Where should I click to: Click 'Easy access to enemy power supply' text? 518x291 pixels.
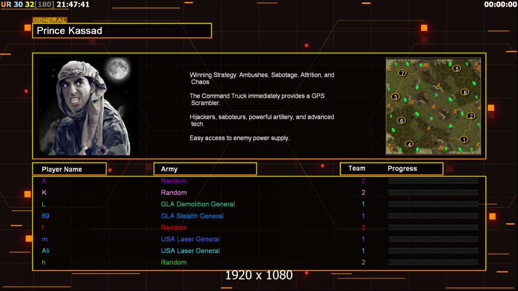[240, 138]
